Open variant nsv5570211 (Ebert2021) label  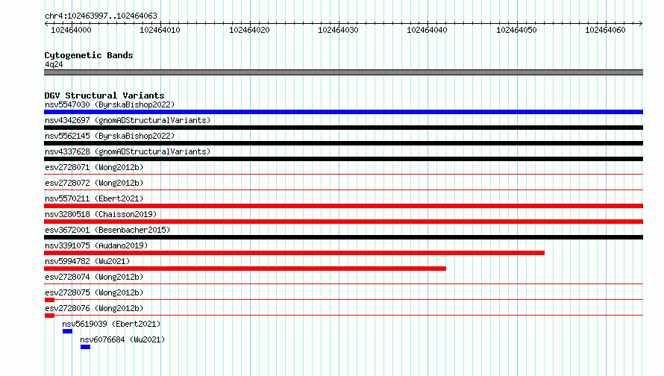94,198
